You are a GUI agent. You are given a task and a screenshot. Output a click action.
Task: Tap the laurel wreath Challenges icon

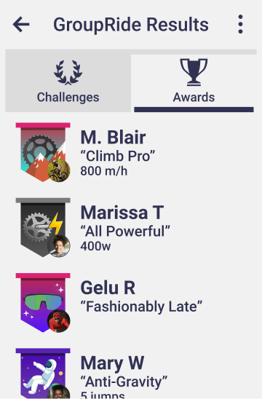(68, 72)
